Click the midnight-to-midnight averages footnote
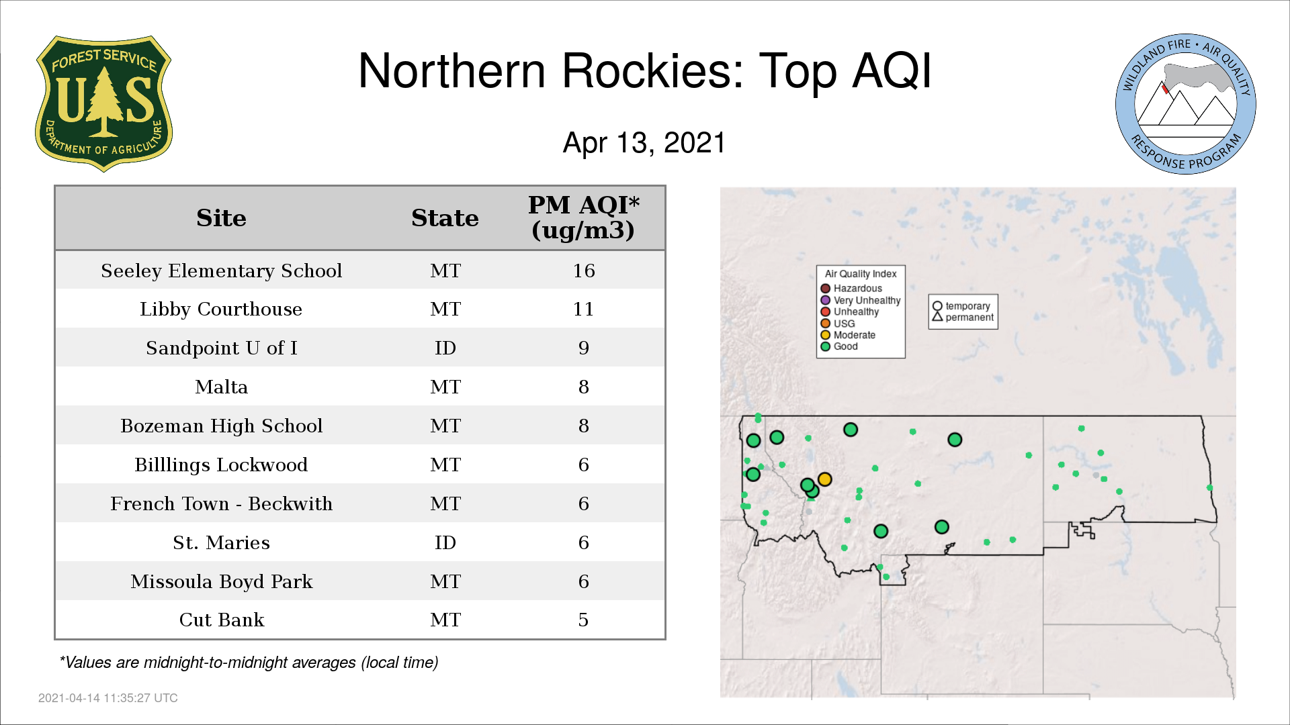The height and width of the screenshot is (725, 1290). [249, 663]
